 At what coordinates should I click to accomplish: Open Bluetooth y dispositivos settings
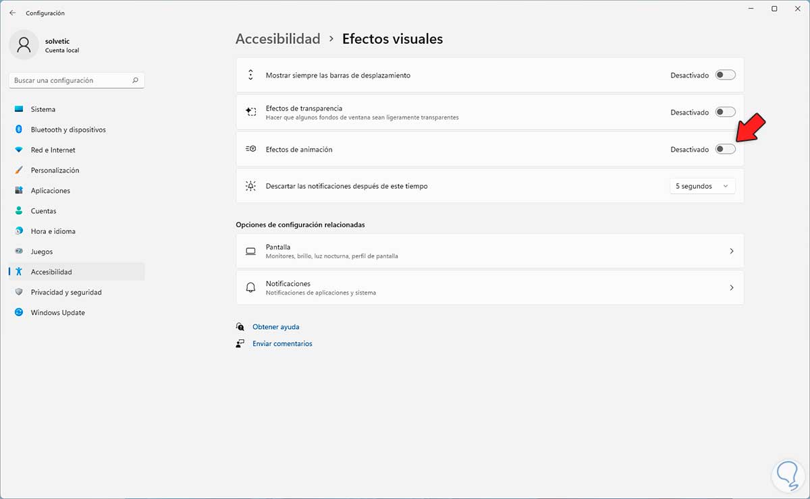(68, 129)
